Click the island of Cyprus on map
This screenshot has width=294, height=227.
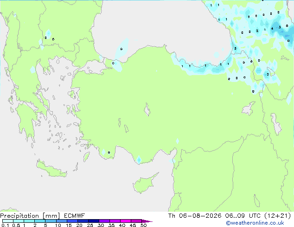click(144, 184)
